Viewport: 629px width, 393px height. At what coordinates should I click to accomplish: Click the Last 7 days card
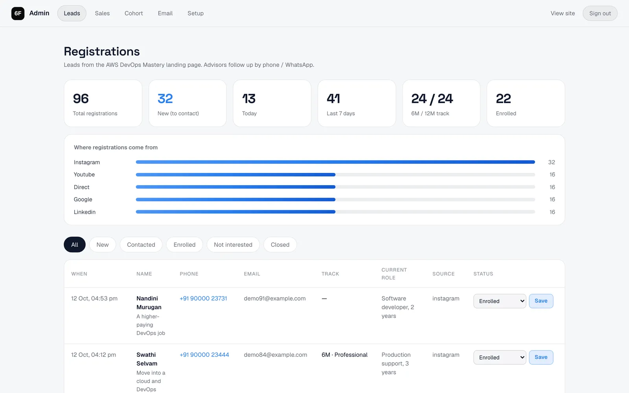click(x=357, y=103)
